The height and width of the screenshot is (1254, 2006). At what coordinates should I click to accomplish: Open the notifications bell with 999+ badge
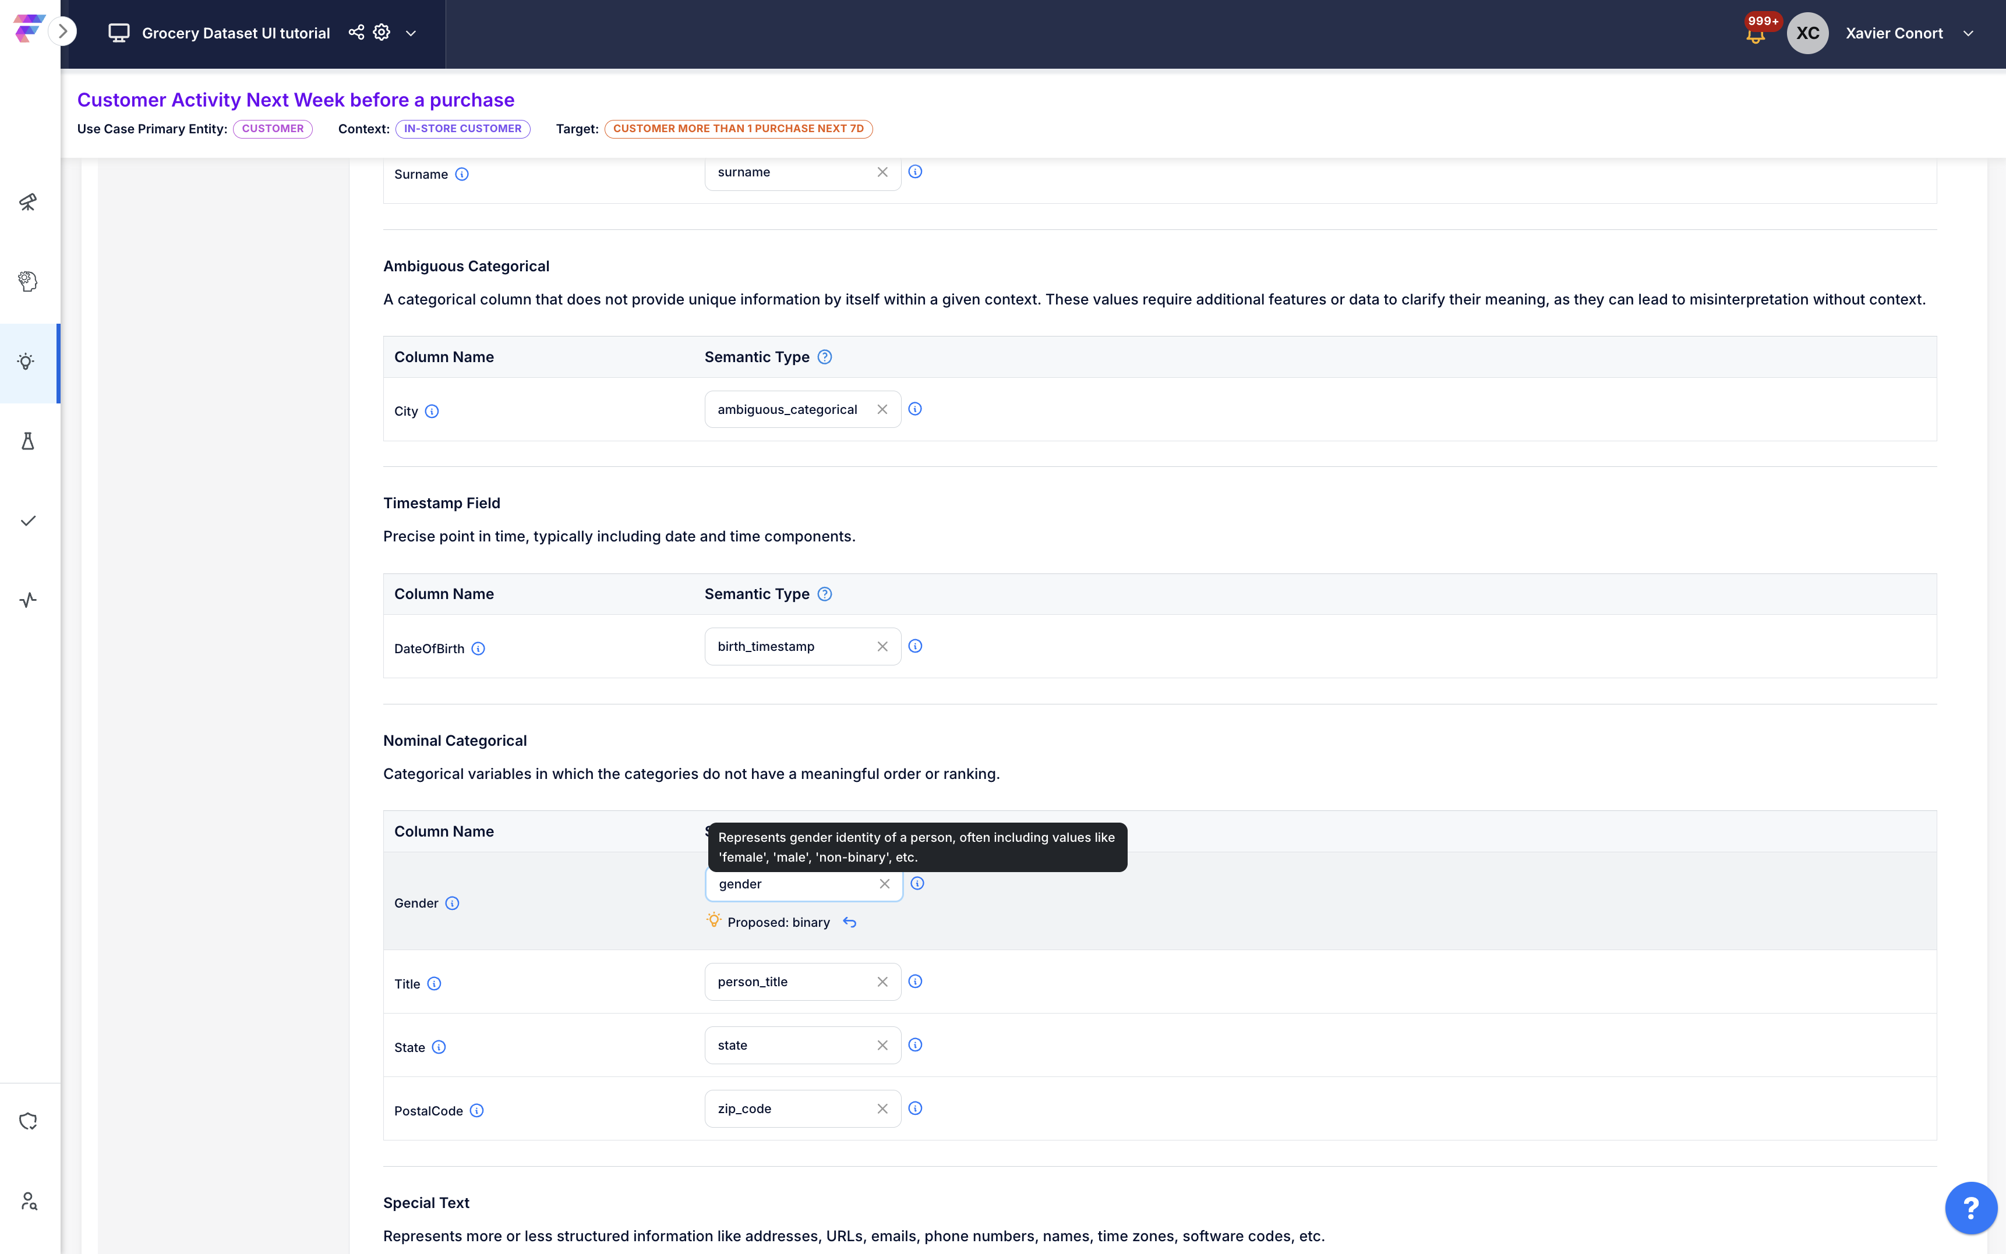tap(1756, 35)
